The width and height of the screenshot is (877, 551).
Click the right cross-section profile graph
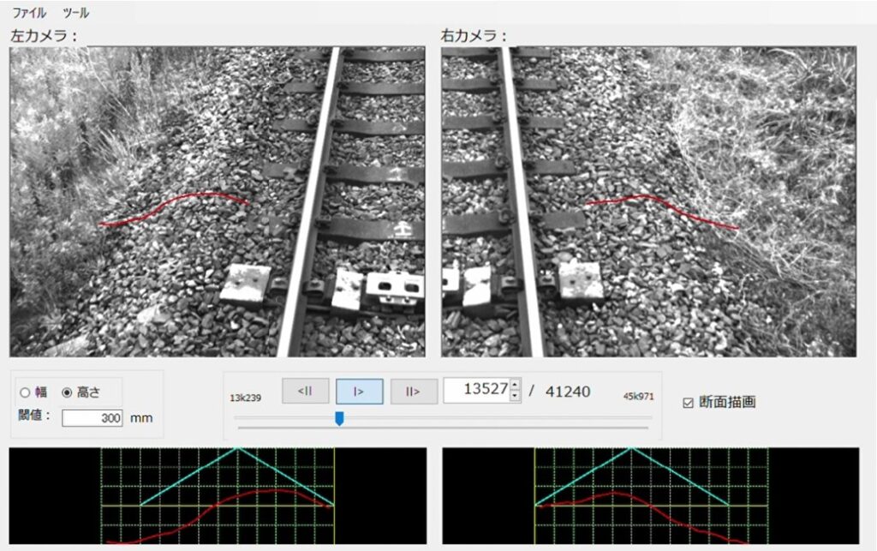coord(651,495)
